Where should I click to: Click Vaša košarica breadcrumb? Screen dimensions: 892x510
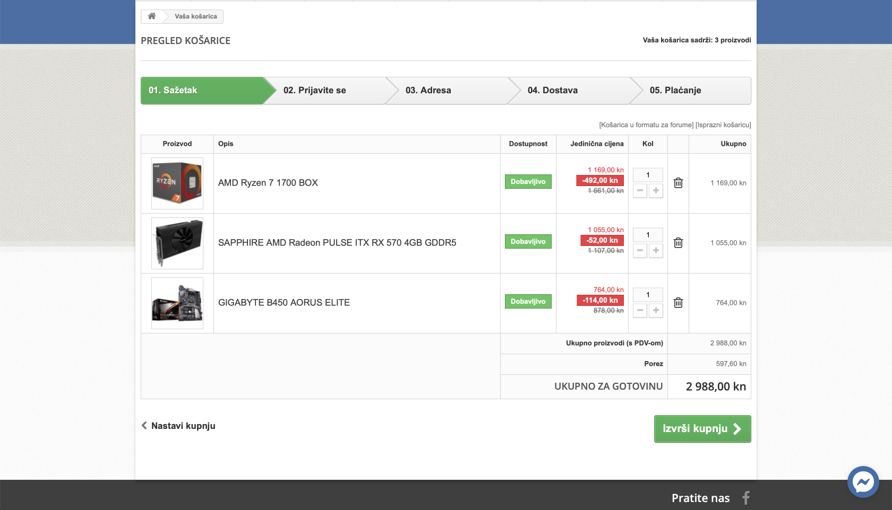196,16
